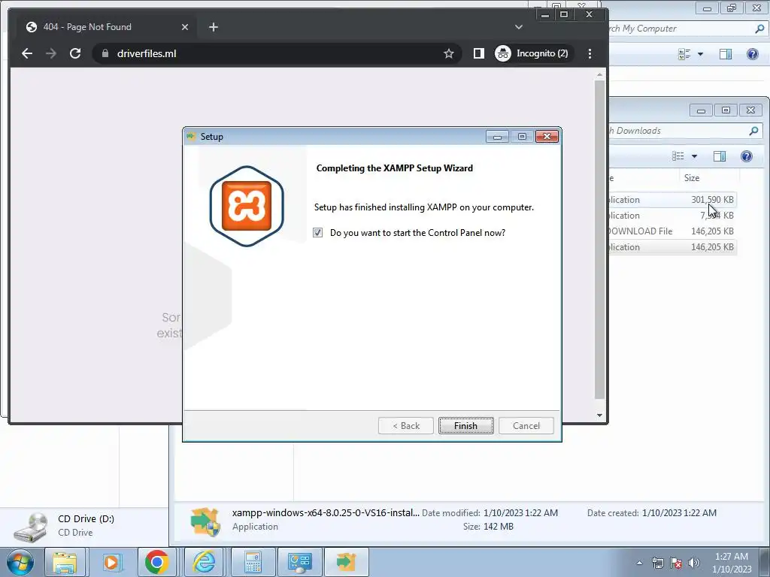Click network tray icon
Viewport: 770px width, 577px height.
(x=657, y=563)
